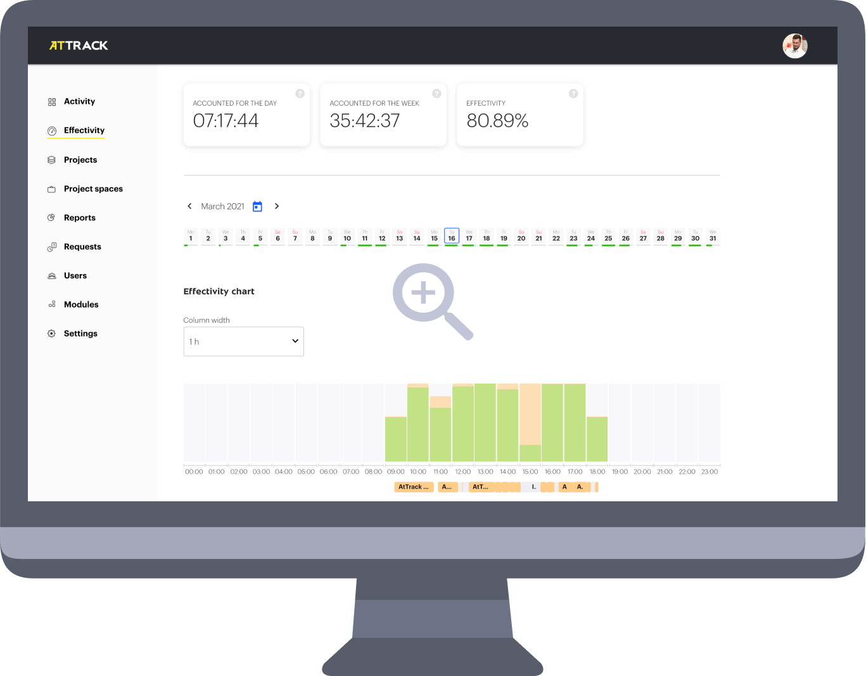Open the Projects menu item
This screenshot has width=866, height=676.
(x=80, y=160)
